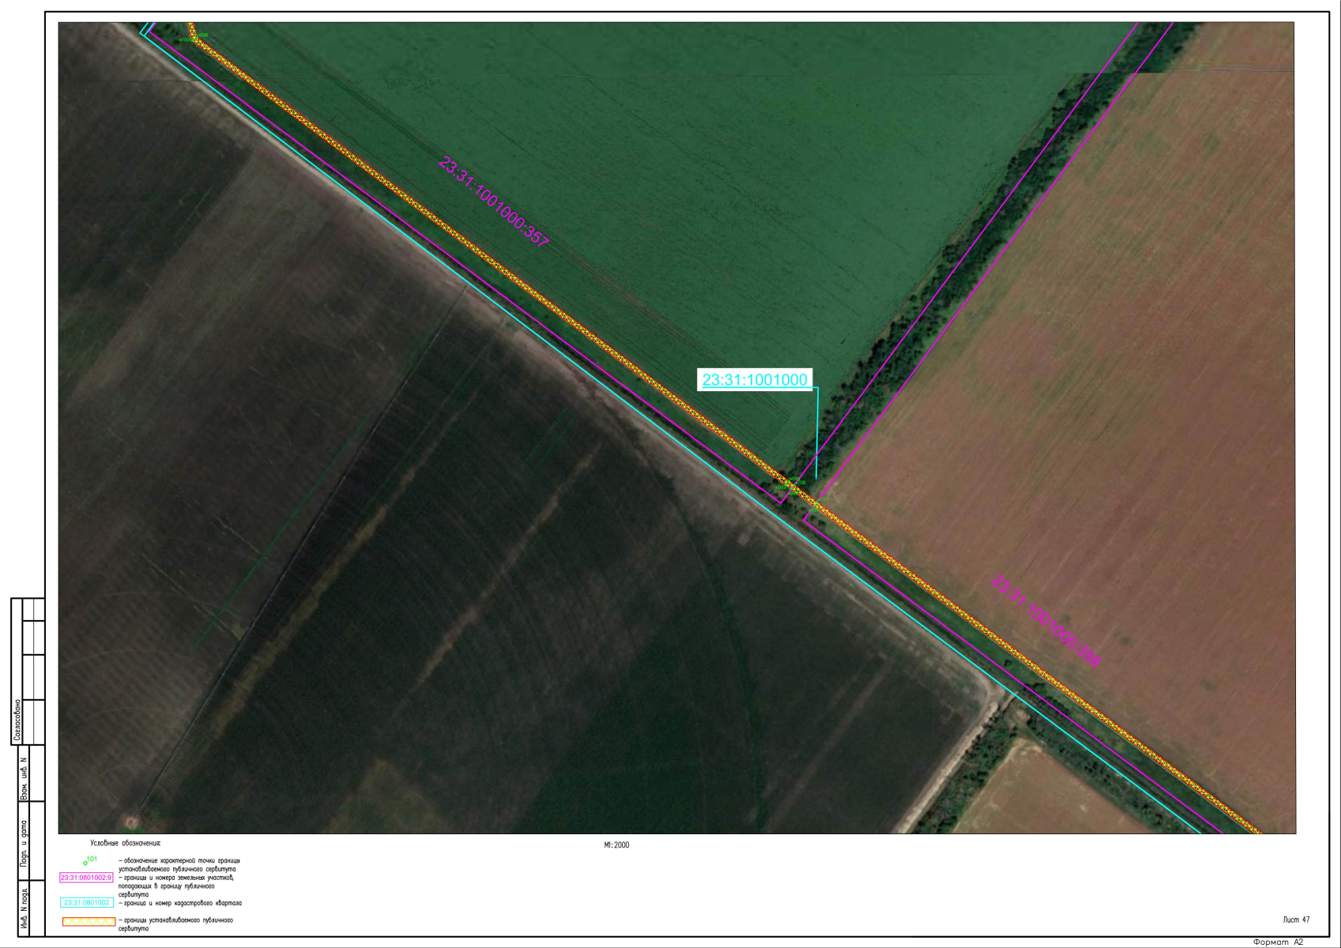This screenshot has width=1341, height=948.
Task: Click the Инв. N подл. stamp cell
Action: click(x=24, y=911)
